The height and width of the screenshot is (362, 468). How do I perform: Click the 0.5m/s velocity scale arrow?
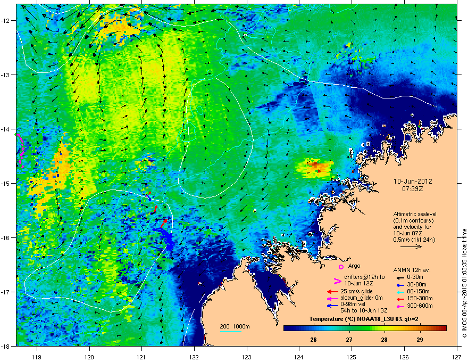point(411,246)
